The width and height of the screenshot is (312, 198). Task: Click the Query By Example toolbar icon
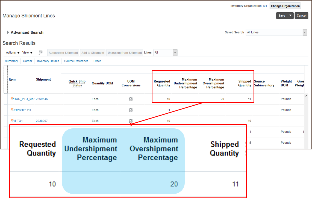point(41,52)
